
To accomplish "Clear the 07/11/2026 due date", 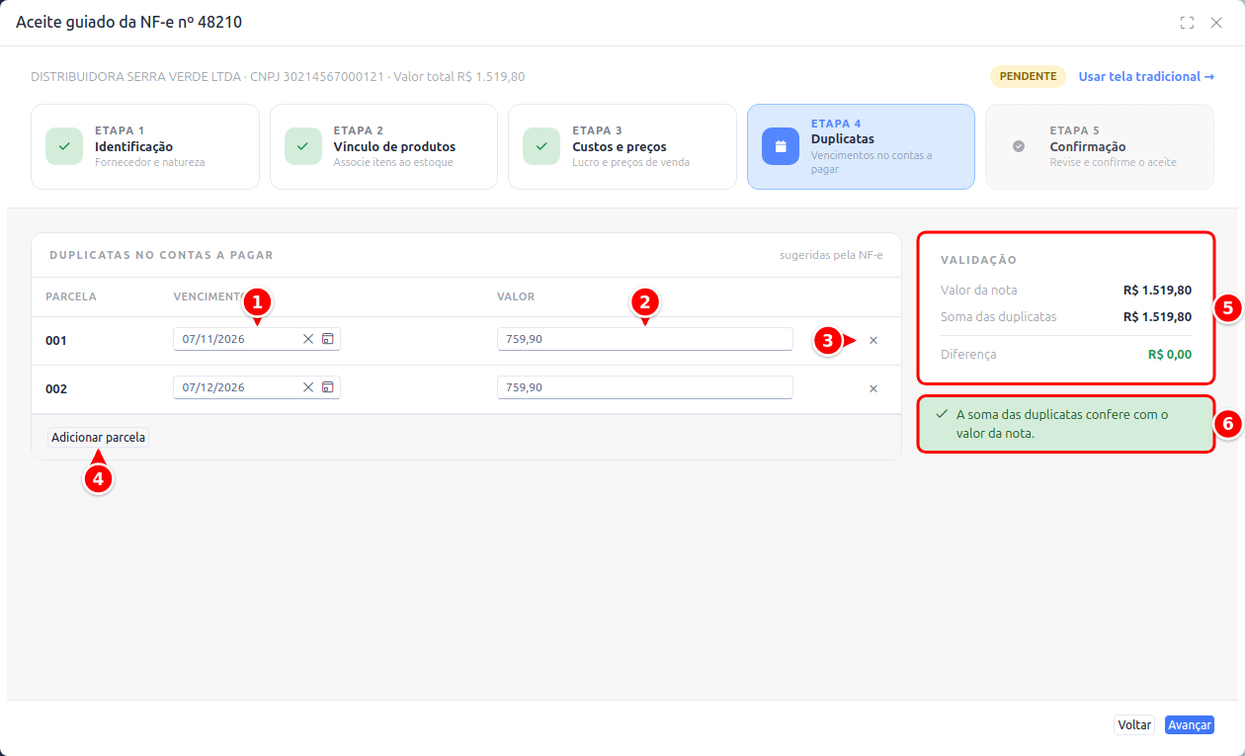I will tap(308, 339).
